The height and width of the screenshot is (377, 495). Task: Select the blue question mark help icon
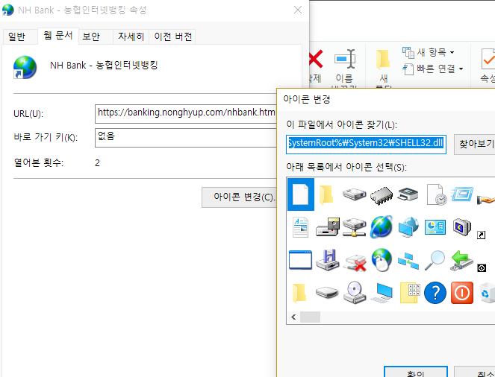tap(435, 293)
